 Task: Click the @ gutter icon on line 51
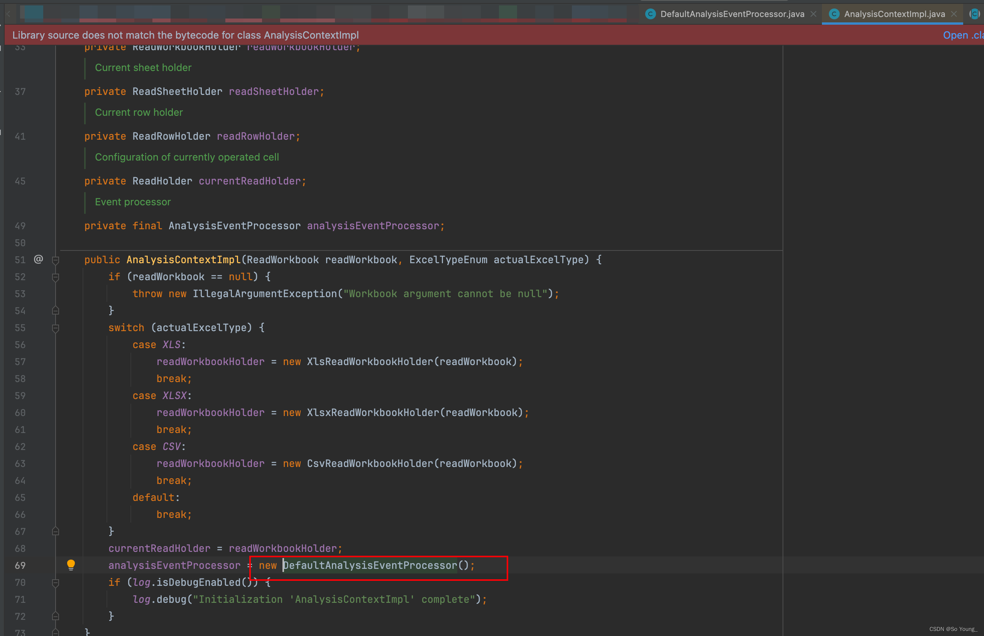click(x=39, y=259)
